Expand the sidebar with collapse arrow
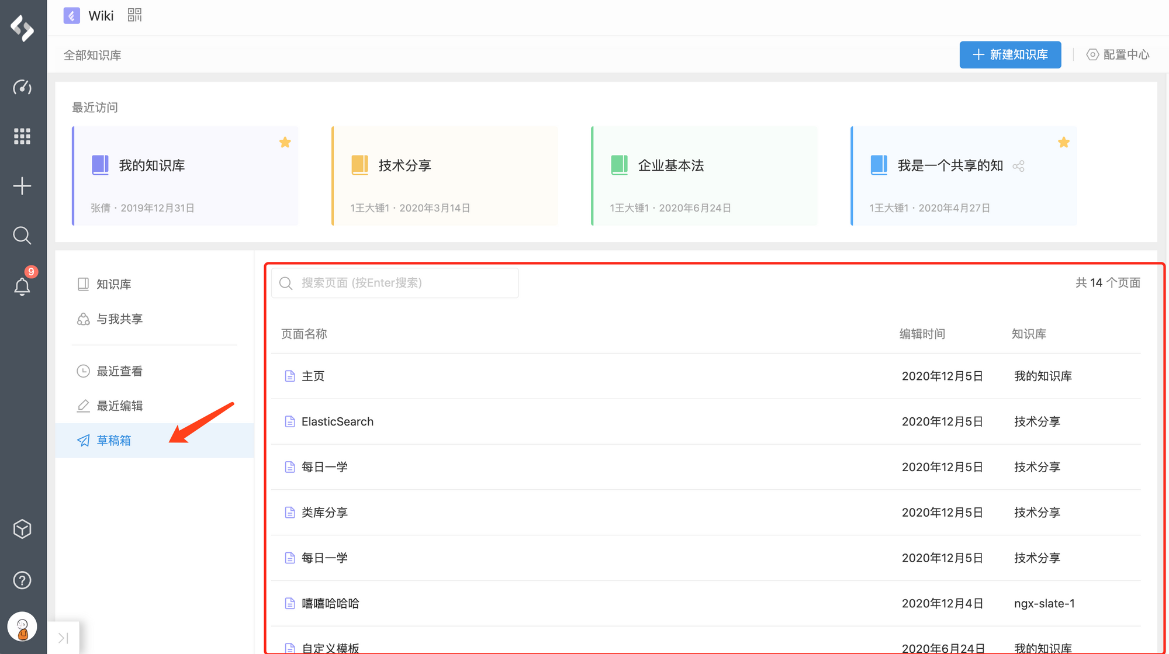This screenshot has width=1169, height=654. click(x=64, y=638)
